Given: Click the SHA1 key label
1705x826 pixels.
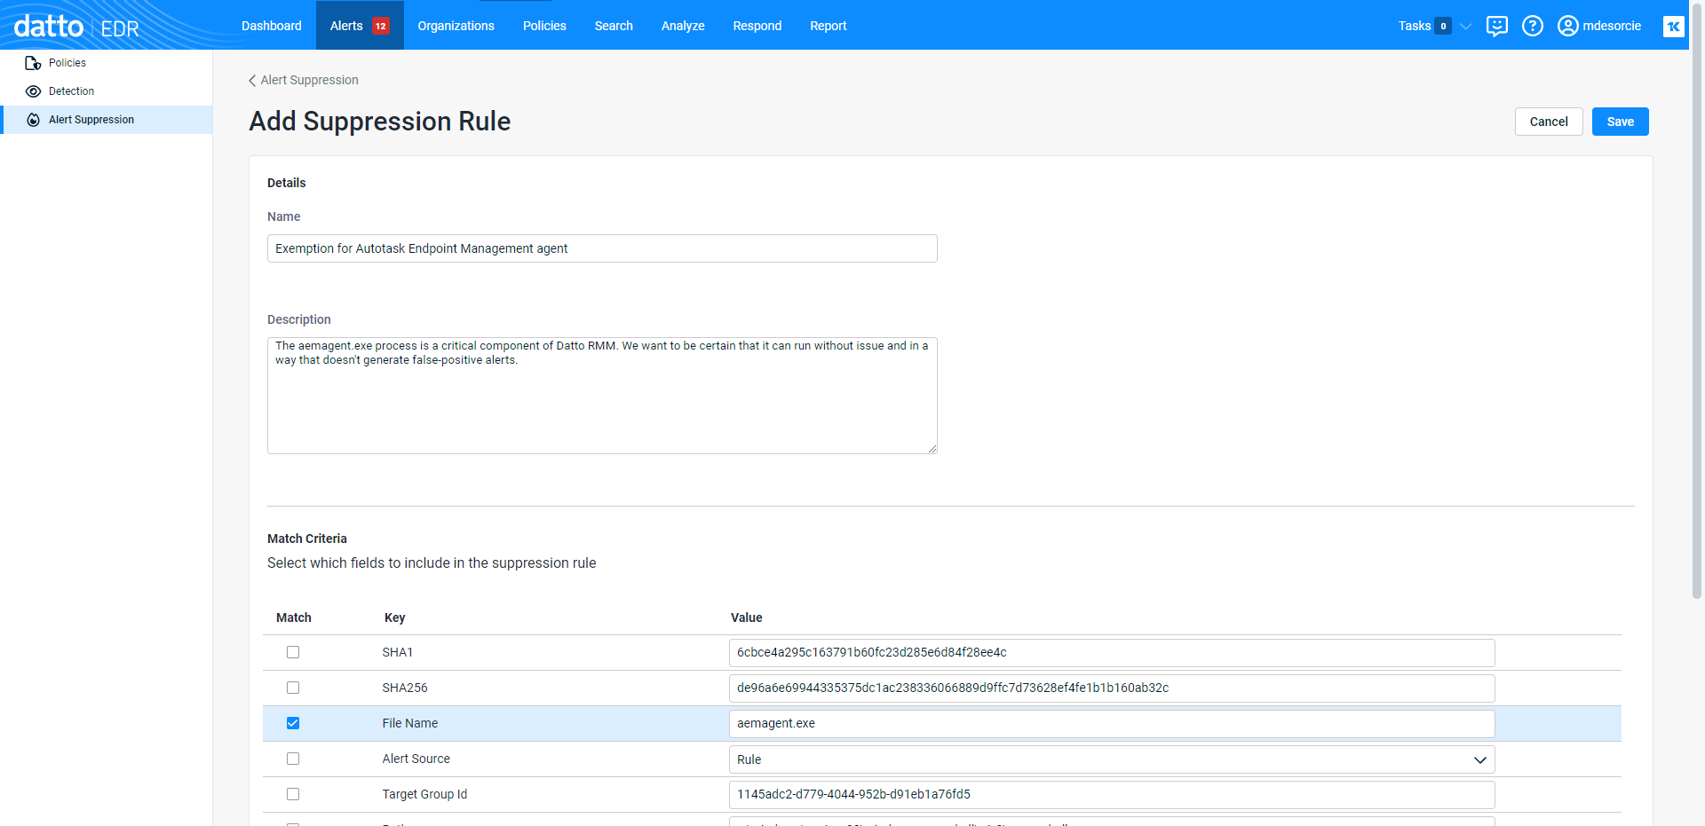Looking at the screenshot, I should point(398,652).
